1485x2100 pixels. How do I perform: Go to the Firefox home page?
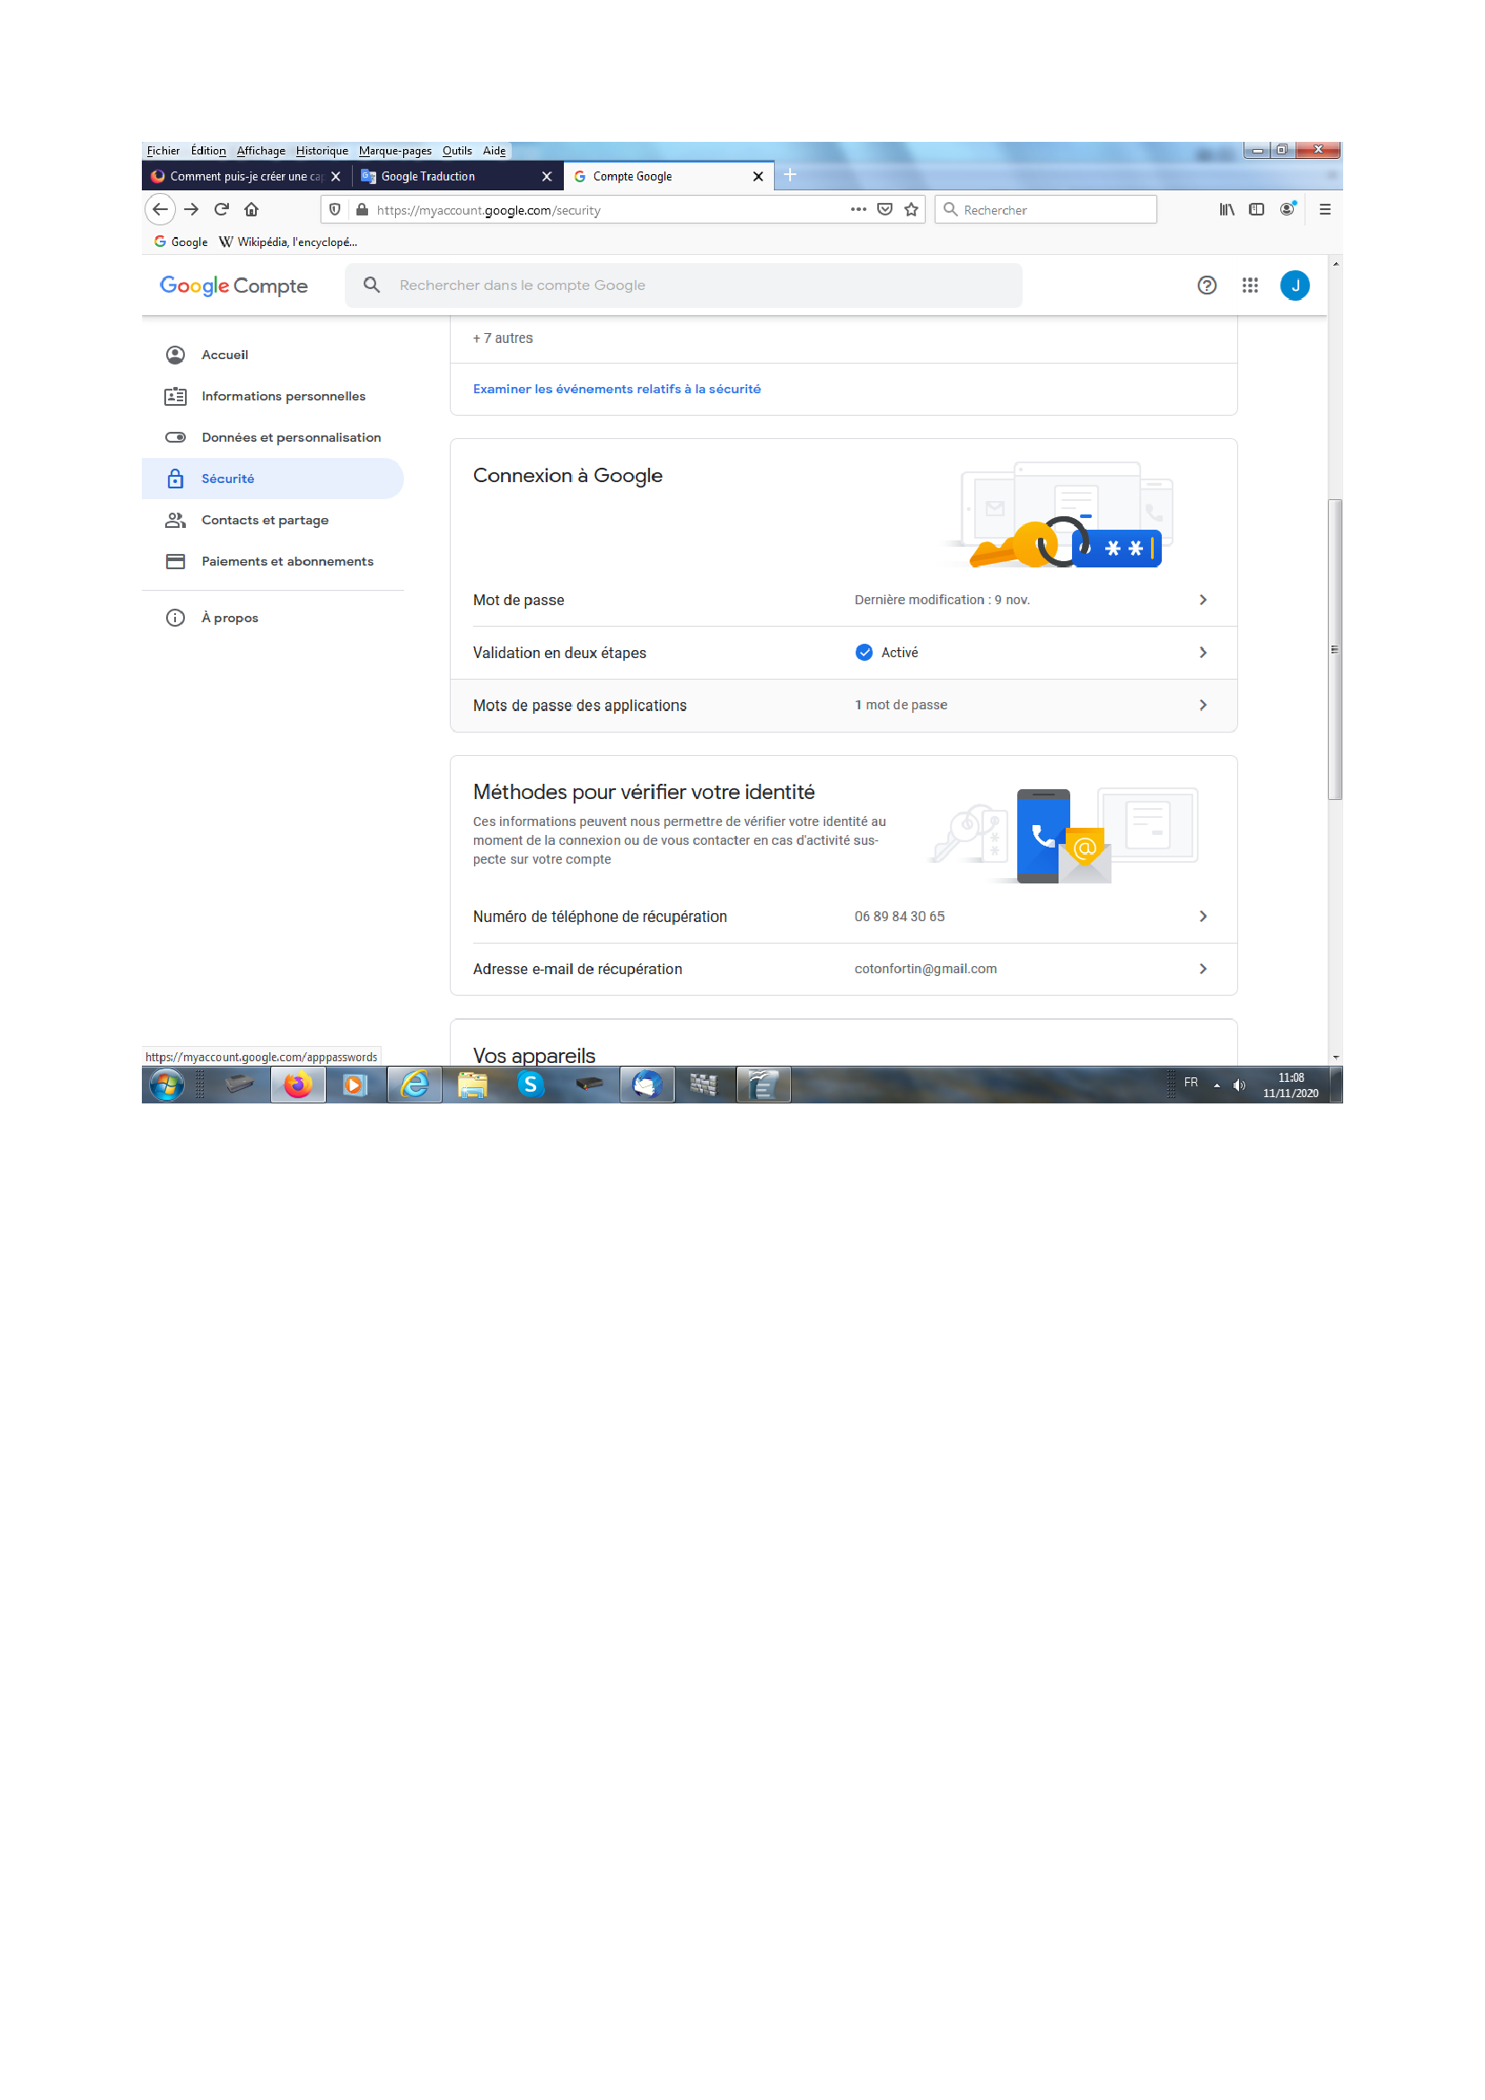(x=251, y=209)
